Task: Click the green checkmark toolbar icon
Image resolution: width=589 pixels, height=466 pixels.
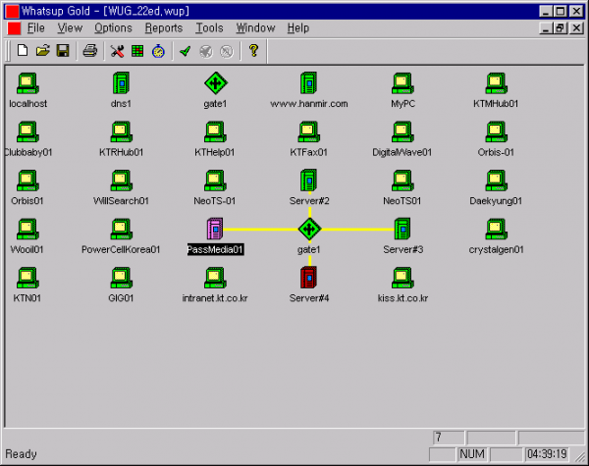Action: 186,51
